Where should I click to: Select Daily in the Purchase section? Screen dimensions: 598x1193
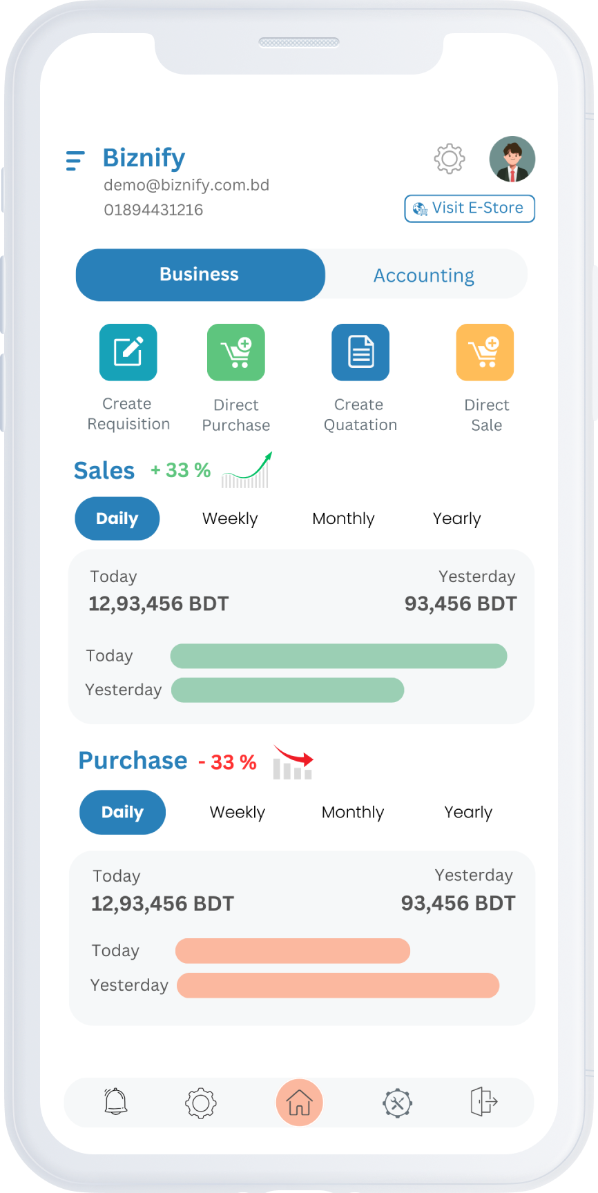(123, 812)
